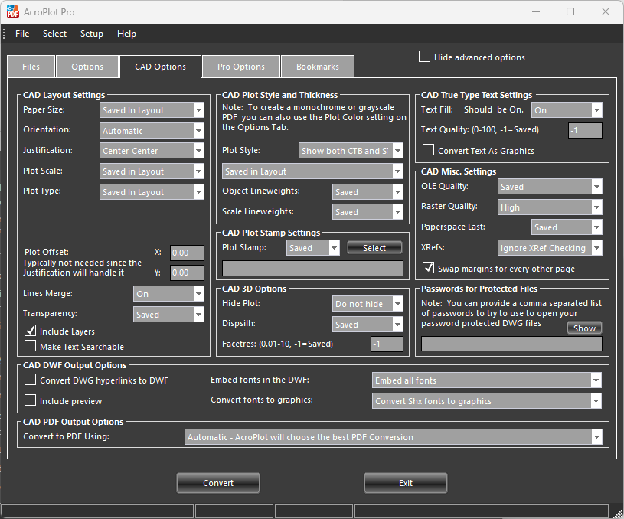624x519 pixels.
Task: Click the Plot Offset Y field
Action: (187, 273)
